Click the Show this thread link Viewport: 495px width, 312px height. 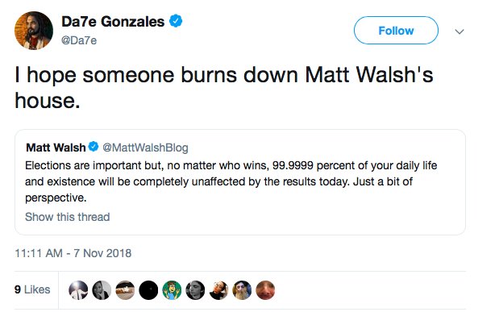68,217
